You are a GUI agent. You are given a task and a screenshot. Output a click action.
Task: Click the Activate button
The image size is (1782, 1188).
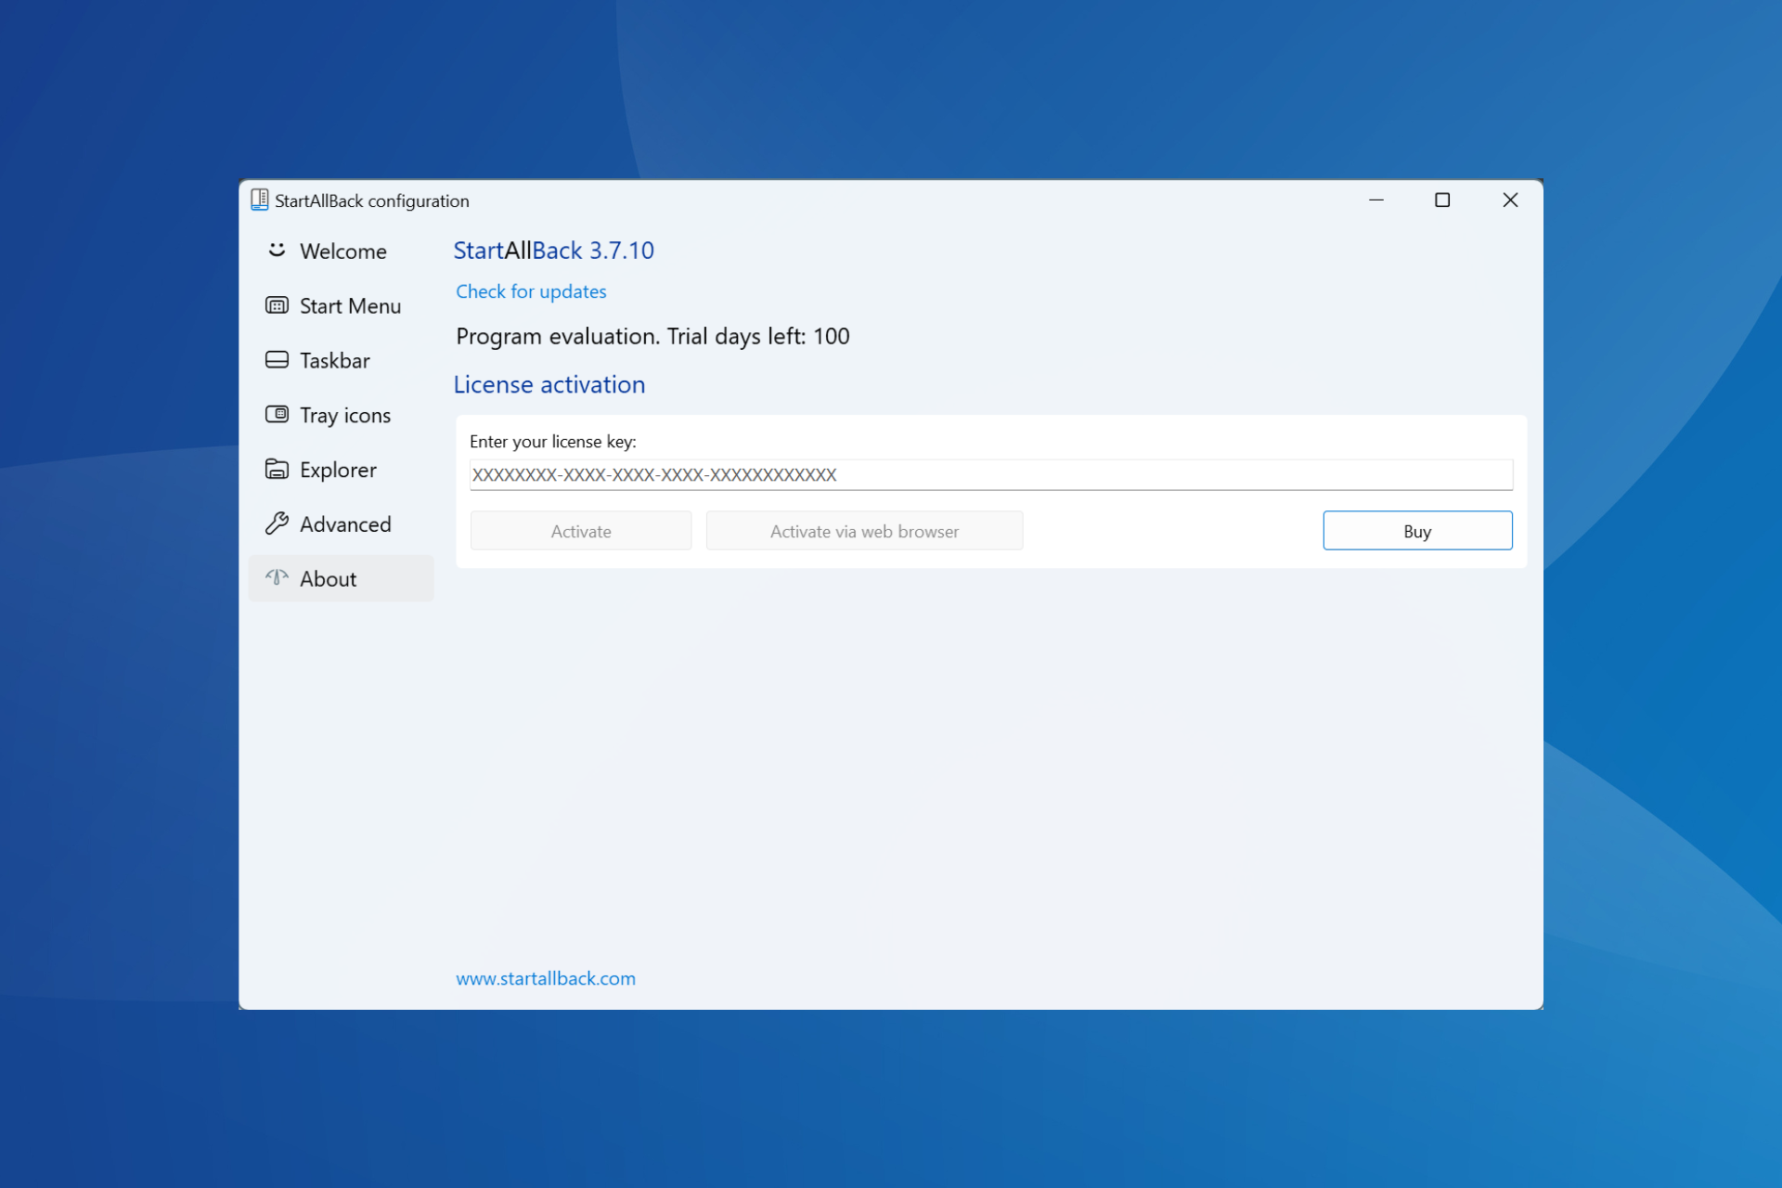(x=581, y=530)
